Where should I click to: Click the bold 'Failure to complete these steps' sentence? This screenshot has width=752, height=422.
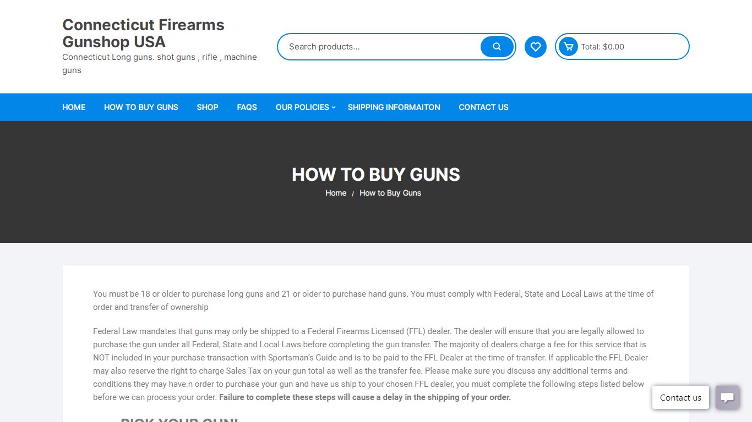365,397
